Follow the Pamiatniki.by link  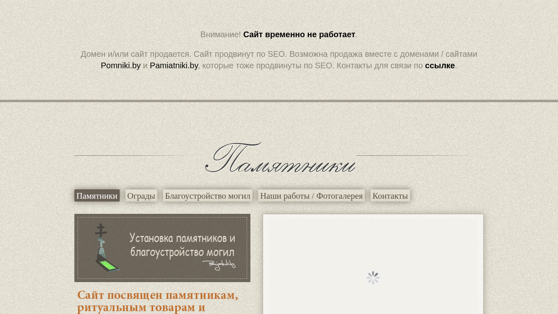pyautogui.click(x=174, y=65)
